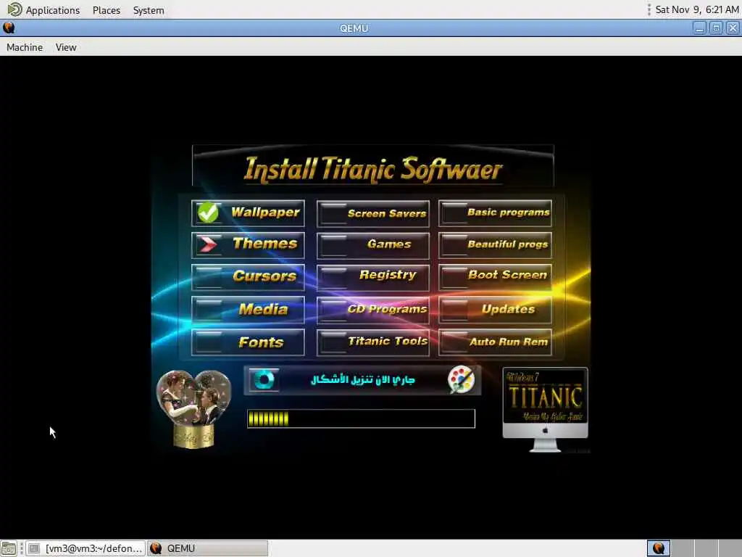Open the Applications menu
This screenshot has width=742, height=557.
tap(52, 10)
